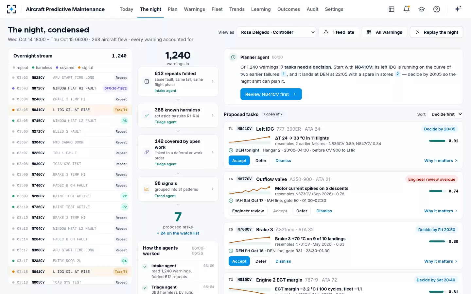Viewport: 471px width, 294px height.
Task: Click the graduation cap learning icon
Action: 422,9
